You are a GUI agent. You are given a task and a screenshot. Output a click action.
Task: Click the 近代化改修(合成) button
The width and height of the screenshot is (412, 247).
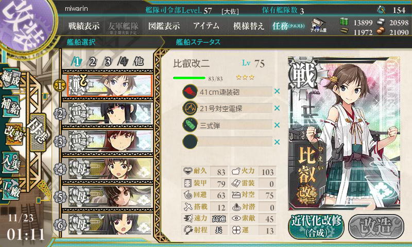(317, 226)
